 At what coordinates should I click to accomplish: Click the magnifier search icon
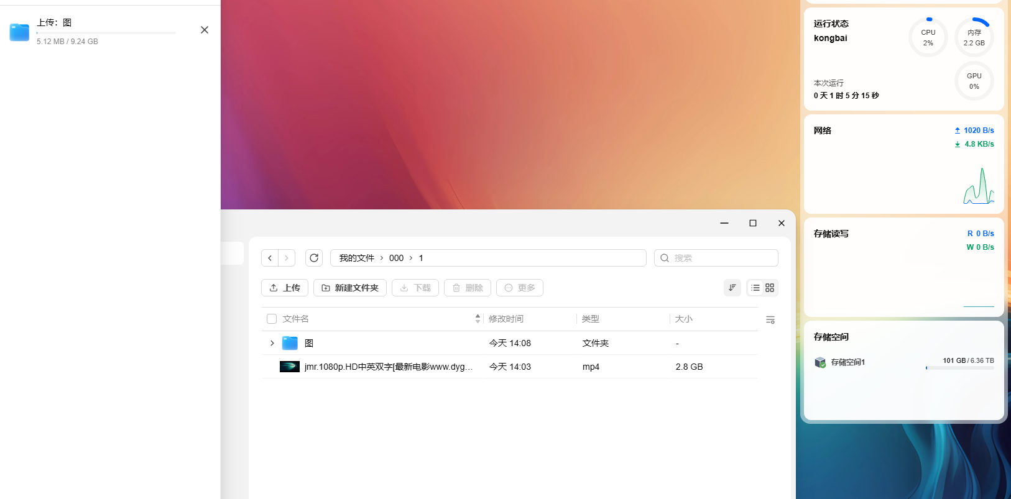(x=665, y=258)
